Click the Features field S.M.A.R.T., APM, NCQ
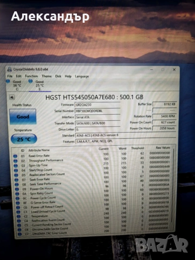The width and height of the screenshot is (195, 260). click(126, 141)
